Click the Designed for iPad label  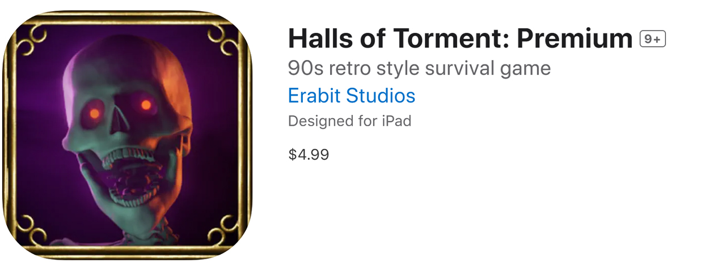point(349,121)
